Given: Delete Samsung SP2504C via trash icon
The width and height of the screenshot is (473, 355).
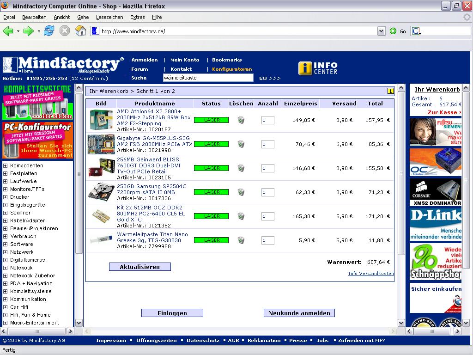Looking at the screenshot, I should point(241,192).
